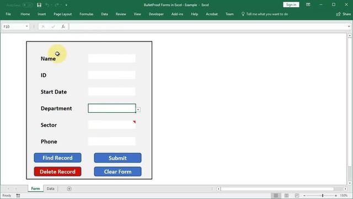Switch to the Form sheet tab

tap(35, 188)
